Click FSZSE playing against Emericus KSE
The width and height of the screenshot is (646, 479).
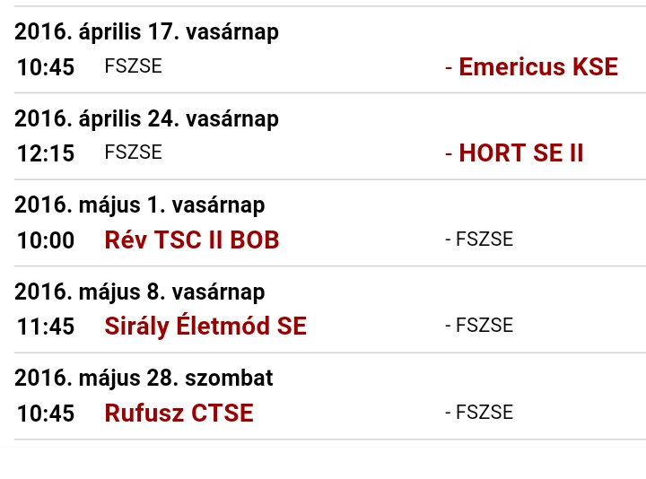point(133,66)
